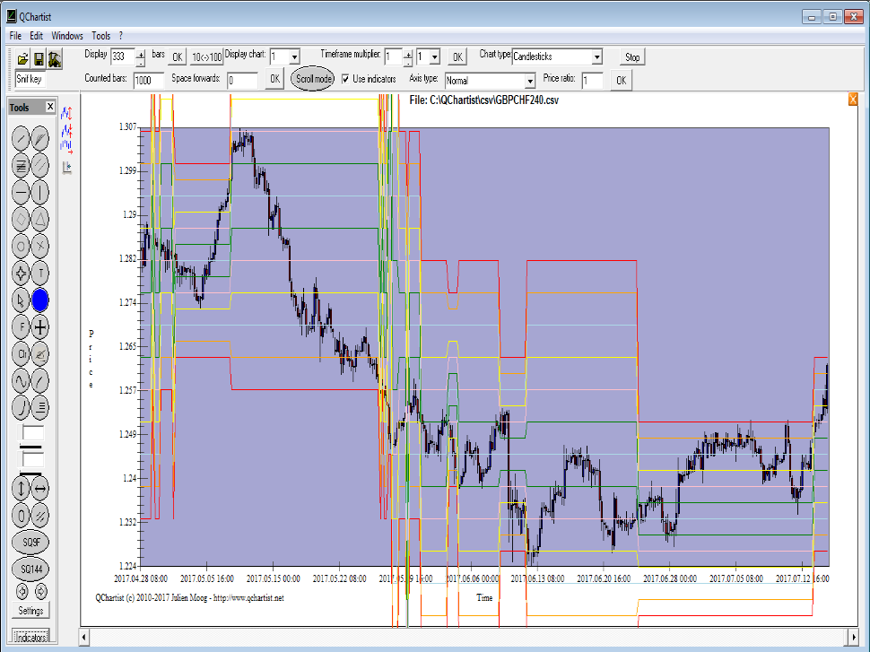
Task: Select the vertical line drawing tool
Action: [41, 192]
